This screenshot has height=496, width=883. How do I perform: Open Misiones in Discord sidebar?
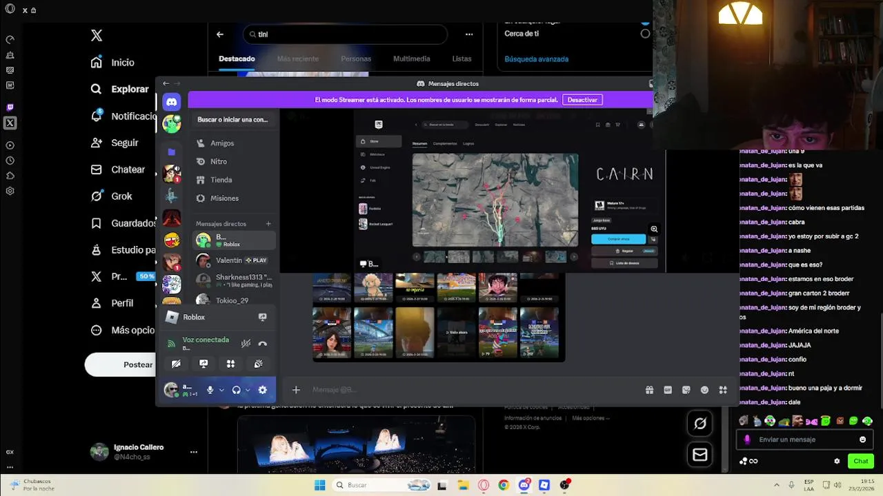click(234, 198)
